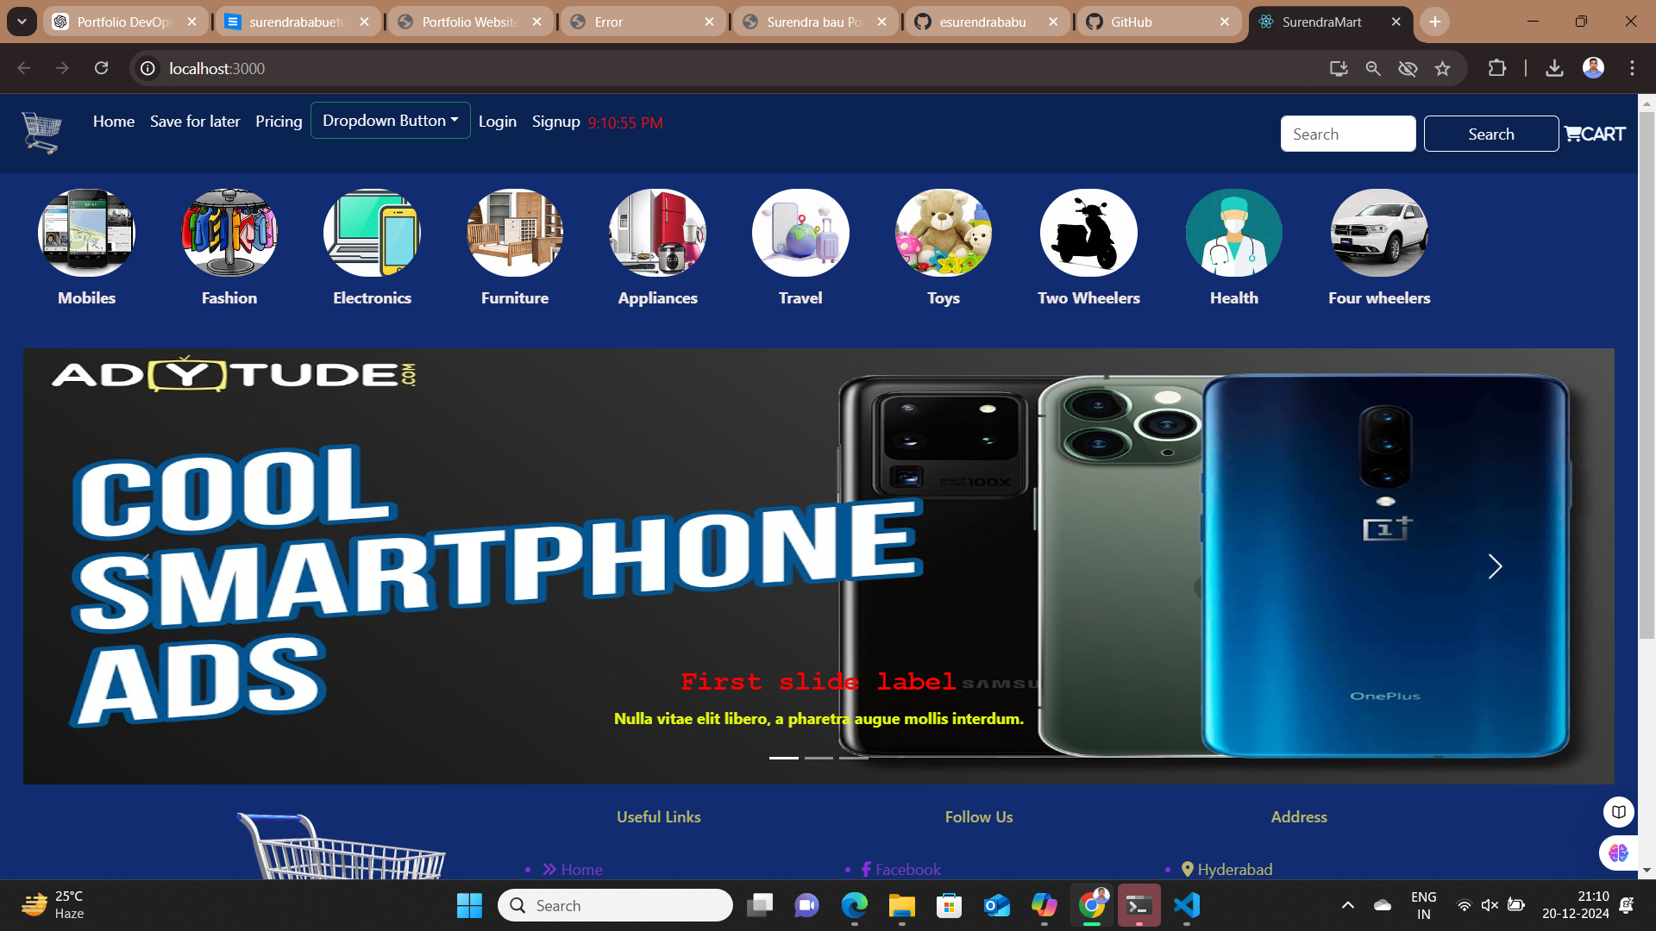The height and width of the screenshot is (931, 1656).
Task: Open the CART button
Action: tap(1595, 134)
